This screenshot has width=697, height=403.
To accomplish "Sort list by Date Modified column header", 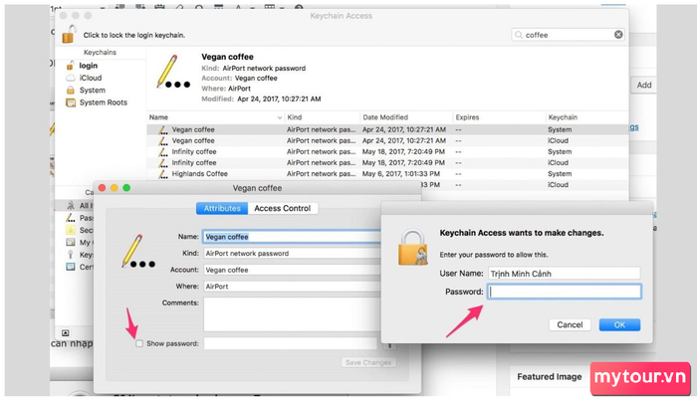I will [406, 117].
